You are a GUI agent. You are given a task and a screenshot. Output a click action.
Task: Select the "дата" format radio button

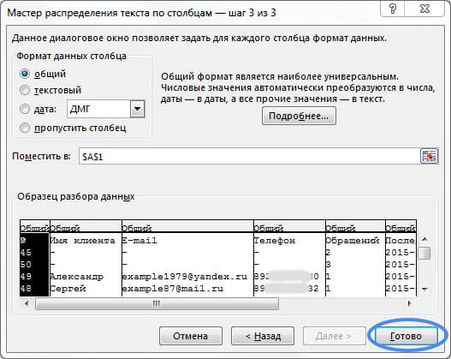[x=25, y=109]
